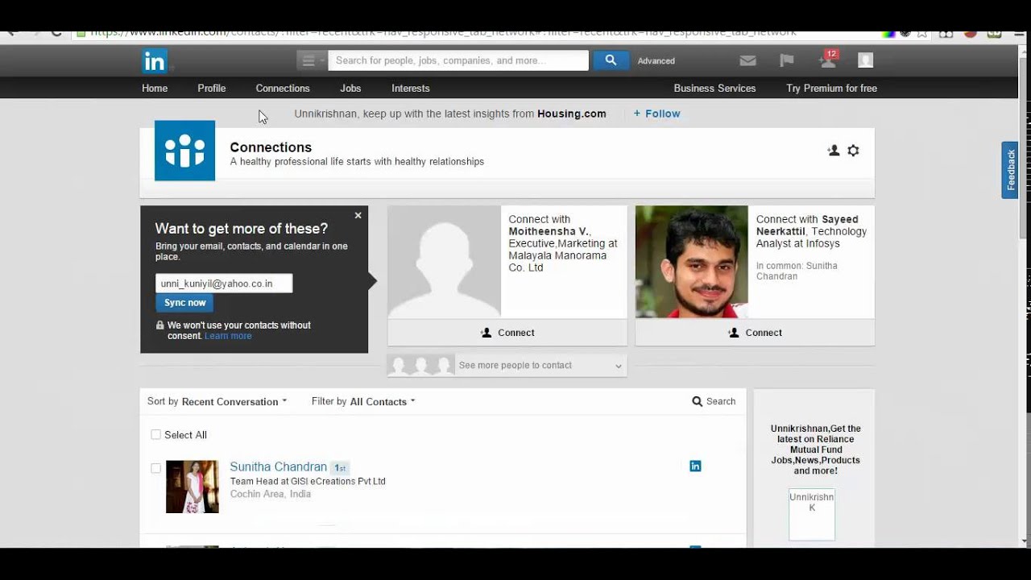The height and width of the screenshot is (580, 1031).
Task: Click Sayeed Neerkattil's photo
Action: point(692,262)
